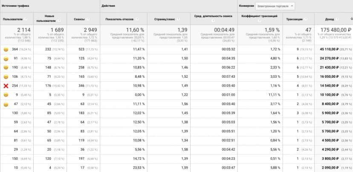Sort table by Новые пользователи column header
353x172 pixels.
click(x=50, y=18)
